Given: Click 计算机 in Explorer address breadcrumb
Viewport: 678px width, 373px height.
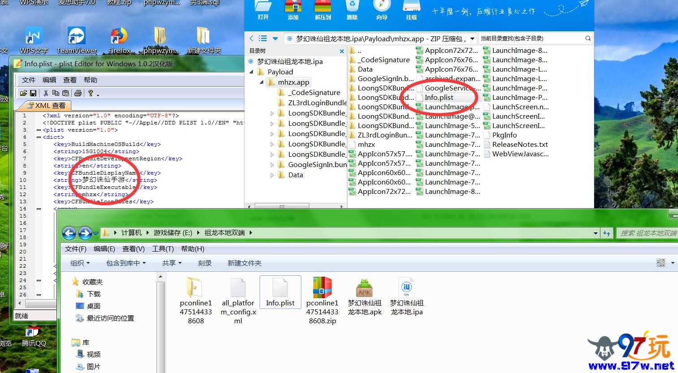Looking at the screenshot, I should tap(131, 233).
